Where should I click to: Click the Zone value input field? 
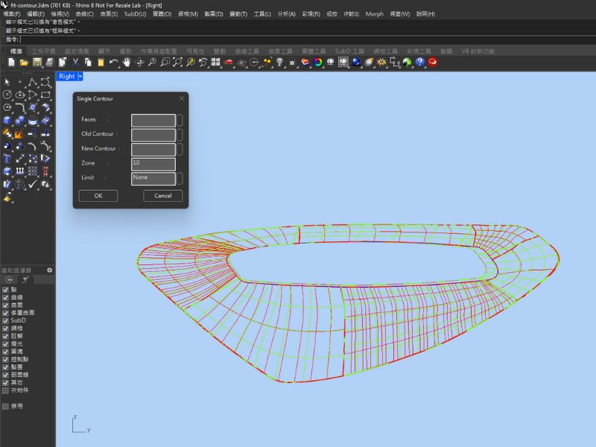coord(153,163)
